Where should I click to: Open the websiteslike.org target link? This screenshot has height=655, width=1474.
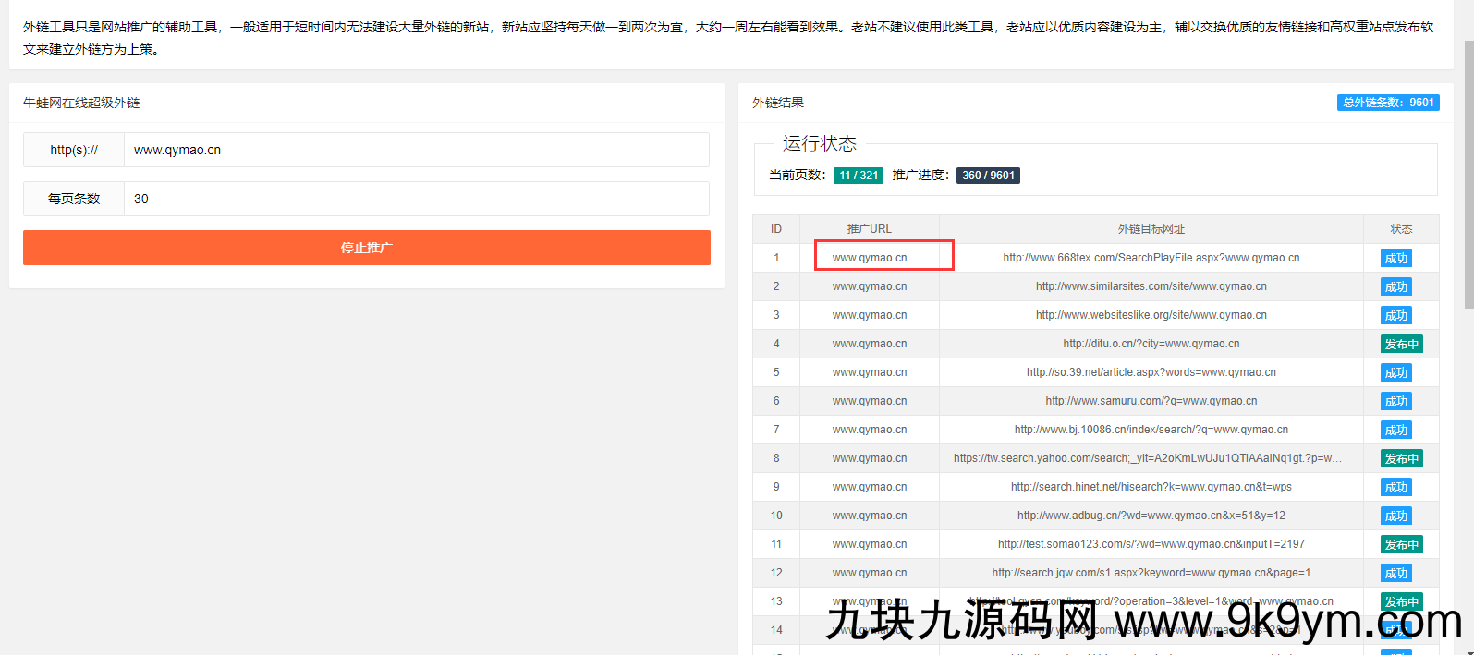tap(1151, 315)
